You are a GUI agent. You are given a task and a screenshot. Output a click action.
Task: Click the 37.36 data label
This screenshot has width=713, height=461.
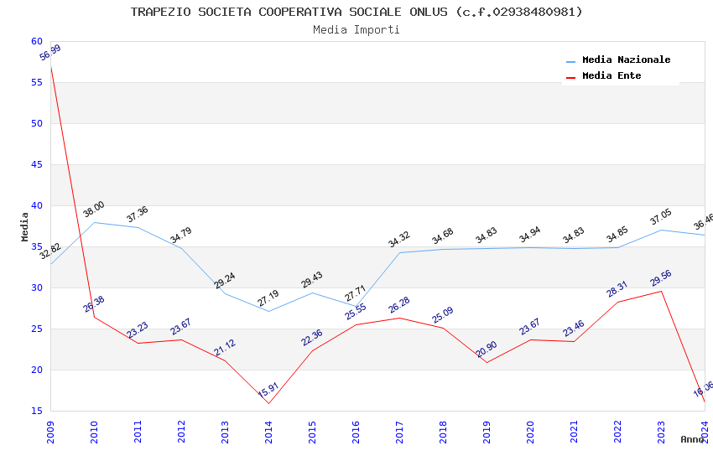(138, 215)
